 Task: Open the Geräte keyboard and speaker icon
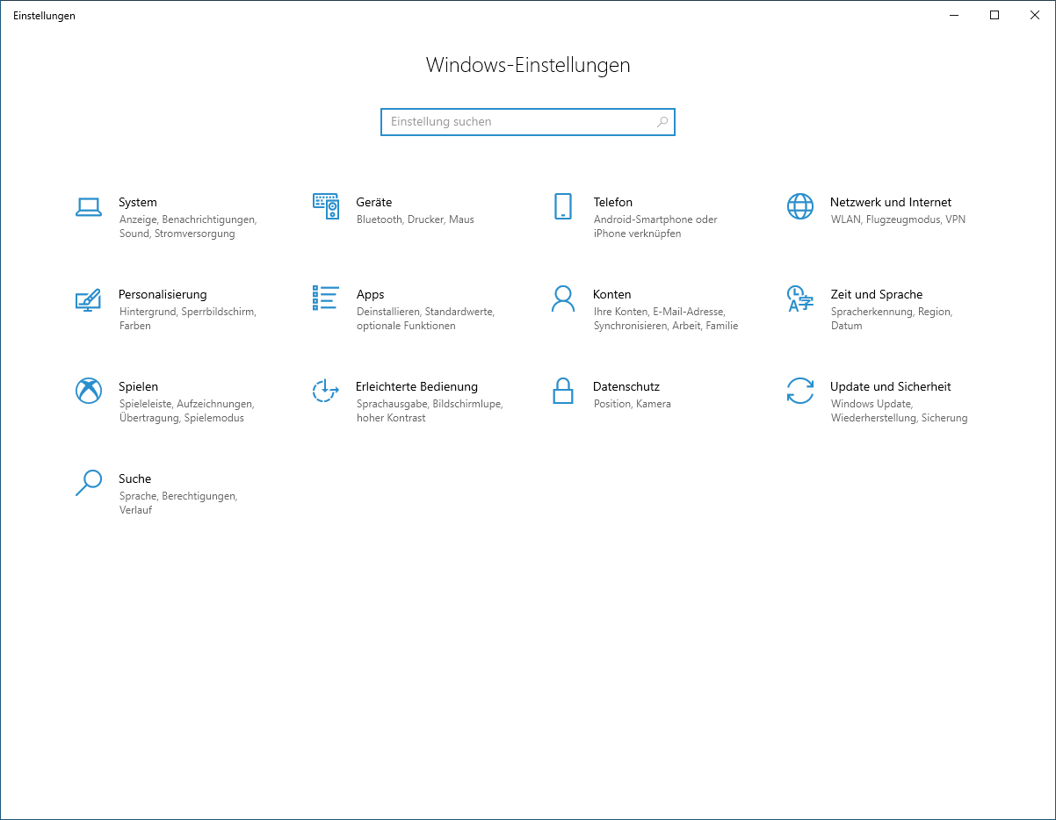point(326,206)
